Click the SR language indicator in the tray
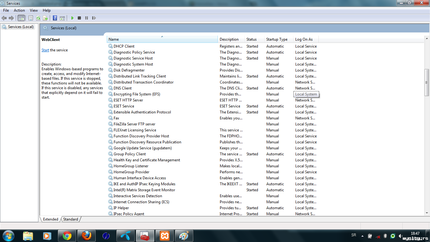This screenshot has height=242, width=430. [354, 235]
